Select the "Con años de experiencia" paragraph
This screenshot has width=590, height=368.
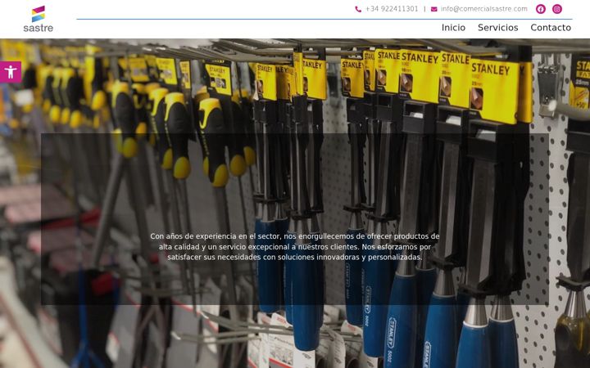[295, 247]
